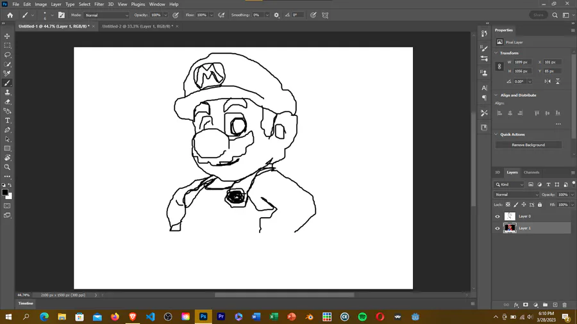The image size is (577, 324).
Task: Swap foreground and background colors arrow
Action: [10, 185]
